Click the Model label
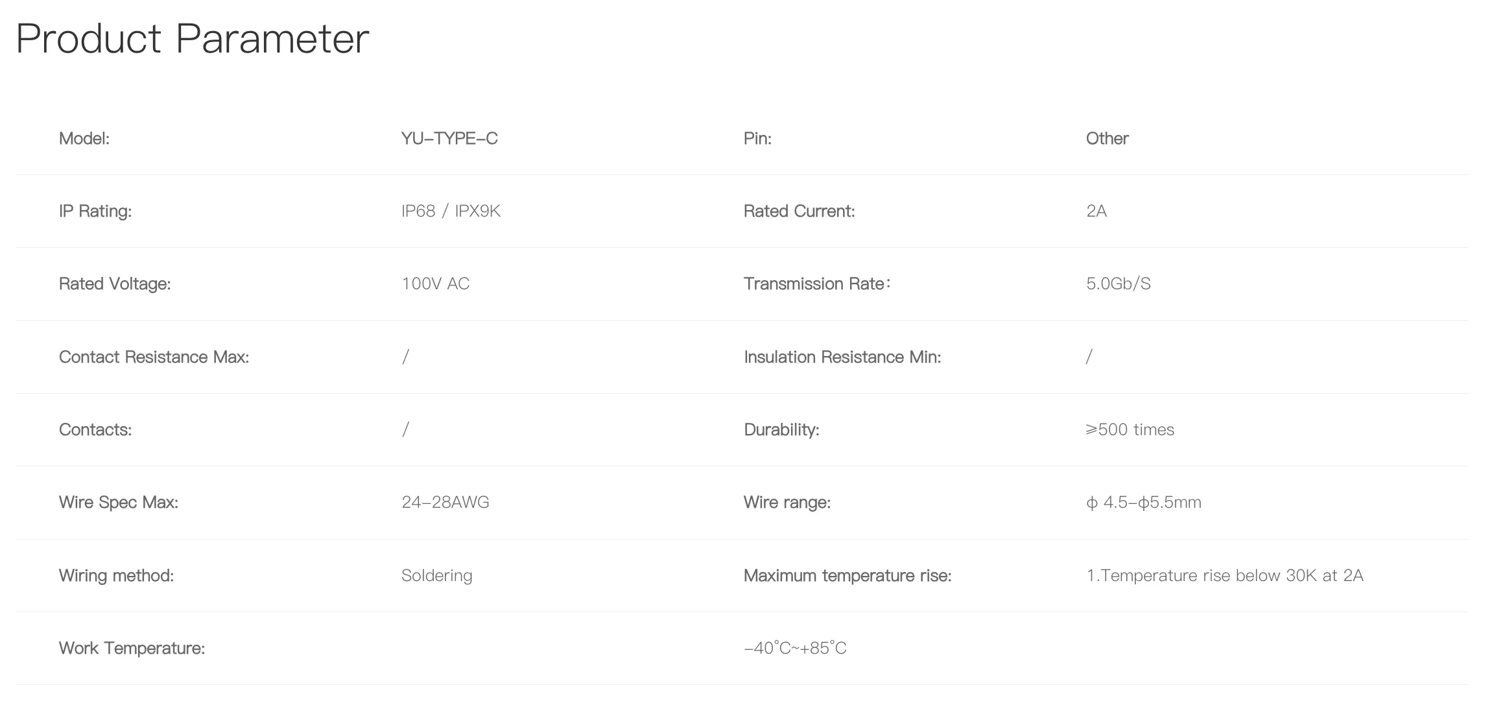Screen dimensions: 1494x703 (x=84, y=138)
